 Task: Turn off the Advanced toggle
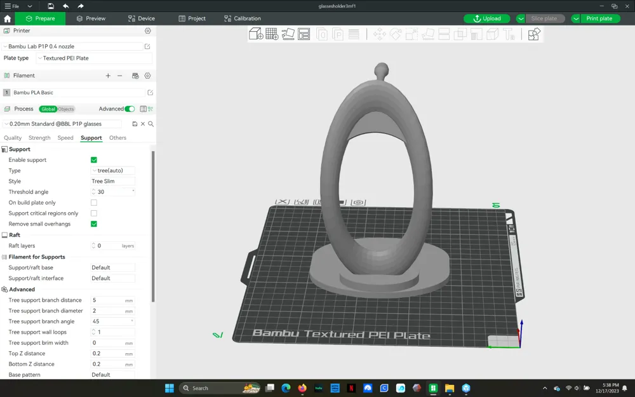click(x=130, y=109)
